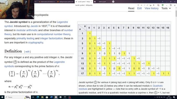Switch to Yandex Browser taskbar icon
This screenshot has height=99, width=177.
[x=56, y=97]
